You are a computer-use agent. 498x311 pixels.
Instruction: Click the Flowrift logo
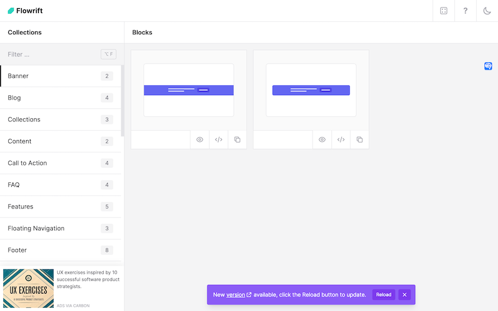(26, 11)
